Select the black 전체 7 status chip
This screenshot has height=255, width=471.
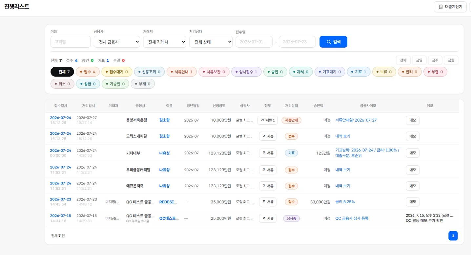pos(62,72)
